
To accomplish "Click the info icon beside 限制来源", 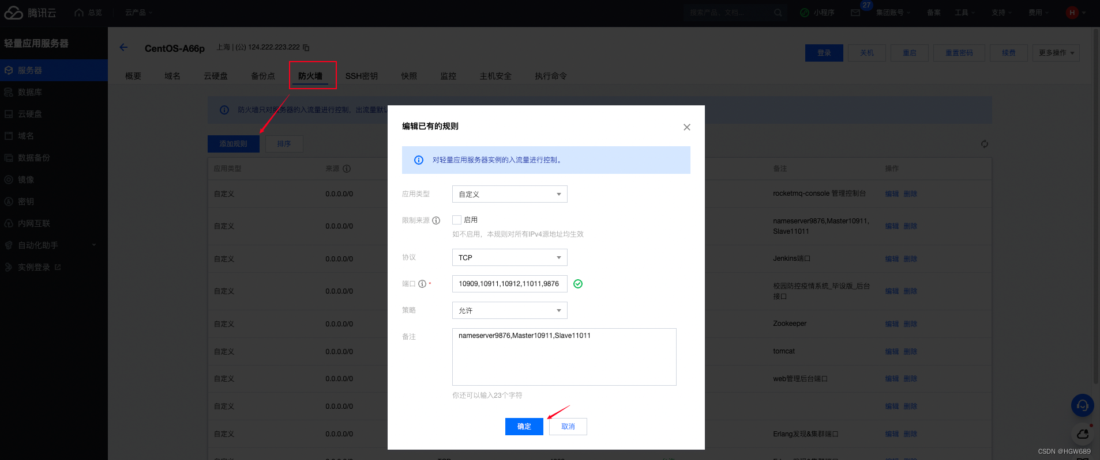I will coord(436,221).
